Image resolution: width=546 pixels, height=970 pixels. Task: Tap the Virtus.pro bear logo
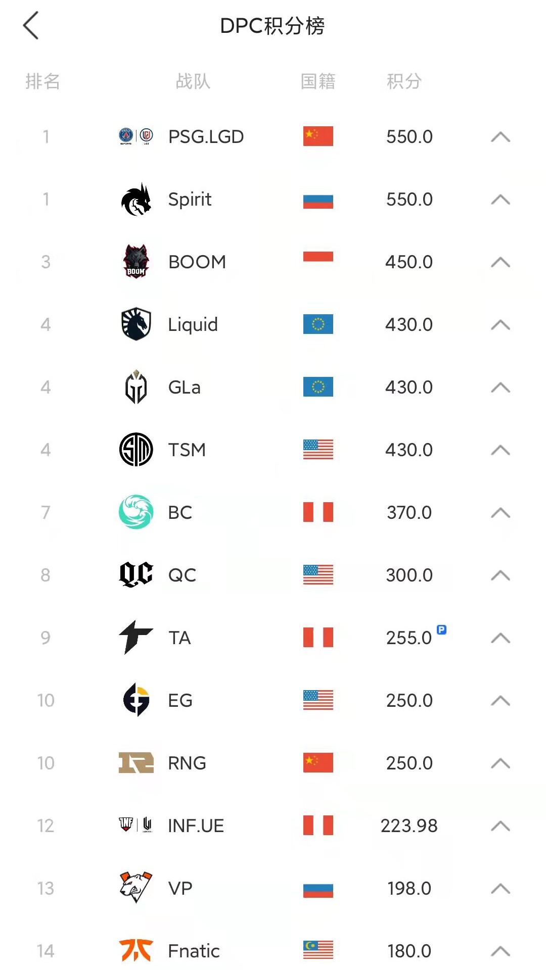click(136, 888)
